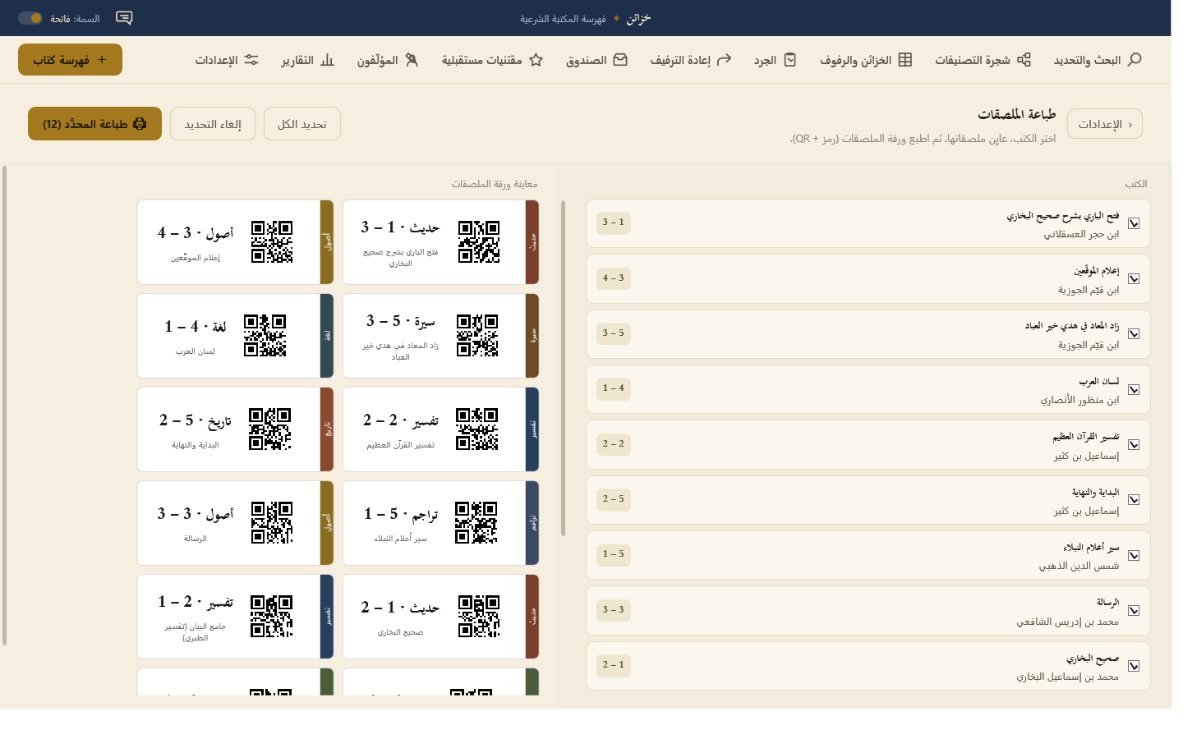Click QR code on label 2 – 1 حديث
Screen dimensions: 1183x739
click(479, 616)
